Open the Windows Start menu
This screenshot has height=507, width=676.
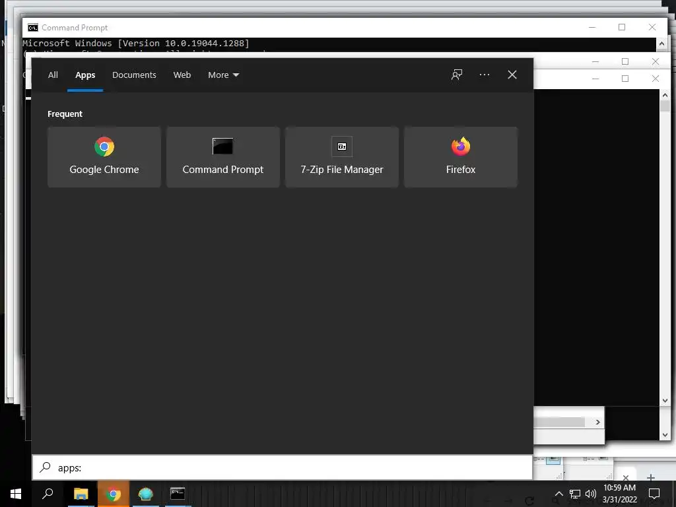tap(16, 494)
